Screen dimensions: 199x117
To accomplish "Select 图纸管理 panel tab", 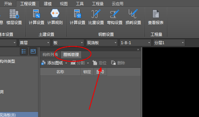I will [71, 55].
